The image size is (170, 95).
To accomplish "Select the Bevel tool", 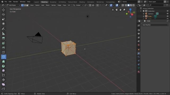I will pyautogui.click(x=3, y=48).
